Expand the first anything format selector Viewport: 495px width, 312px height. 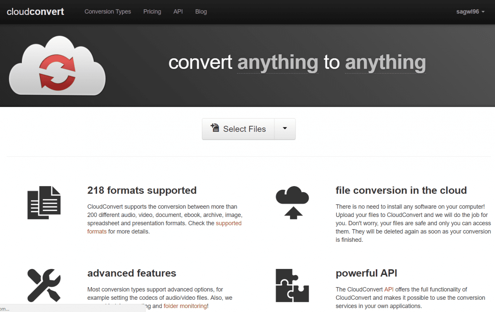(x=277, y=62)
